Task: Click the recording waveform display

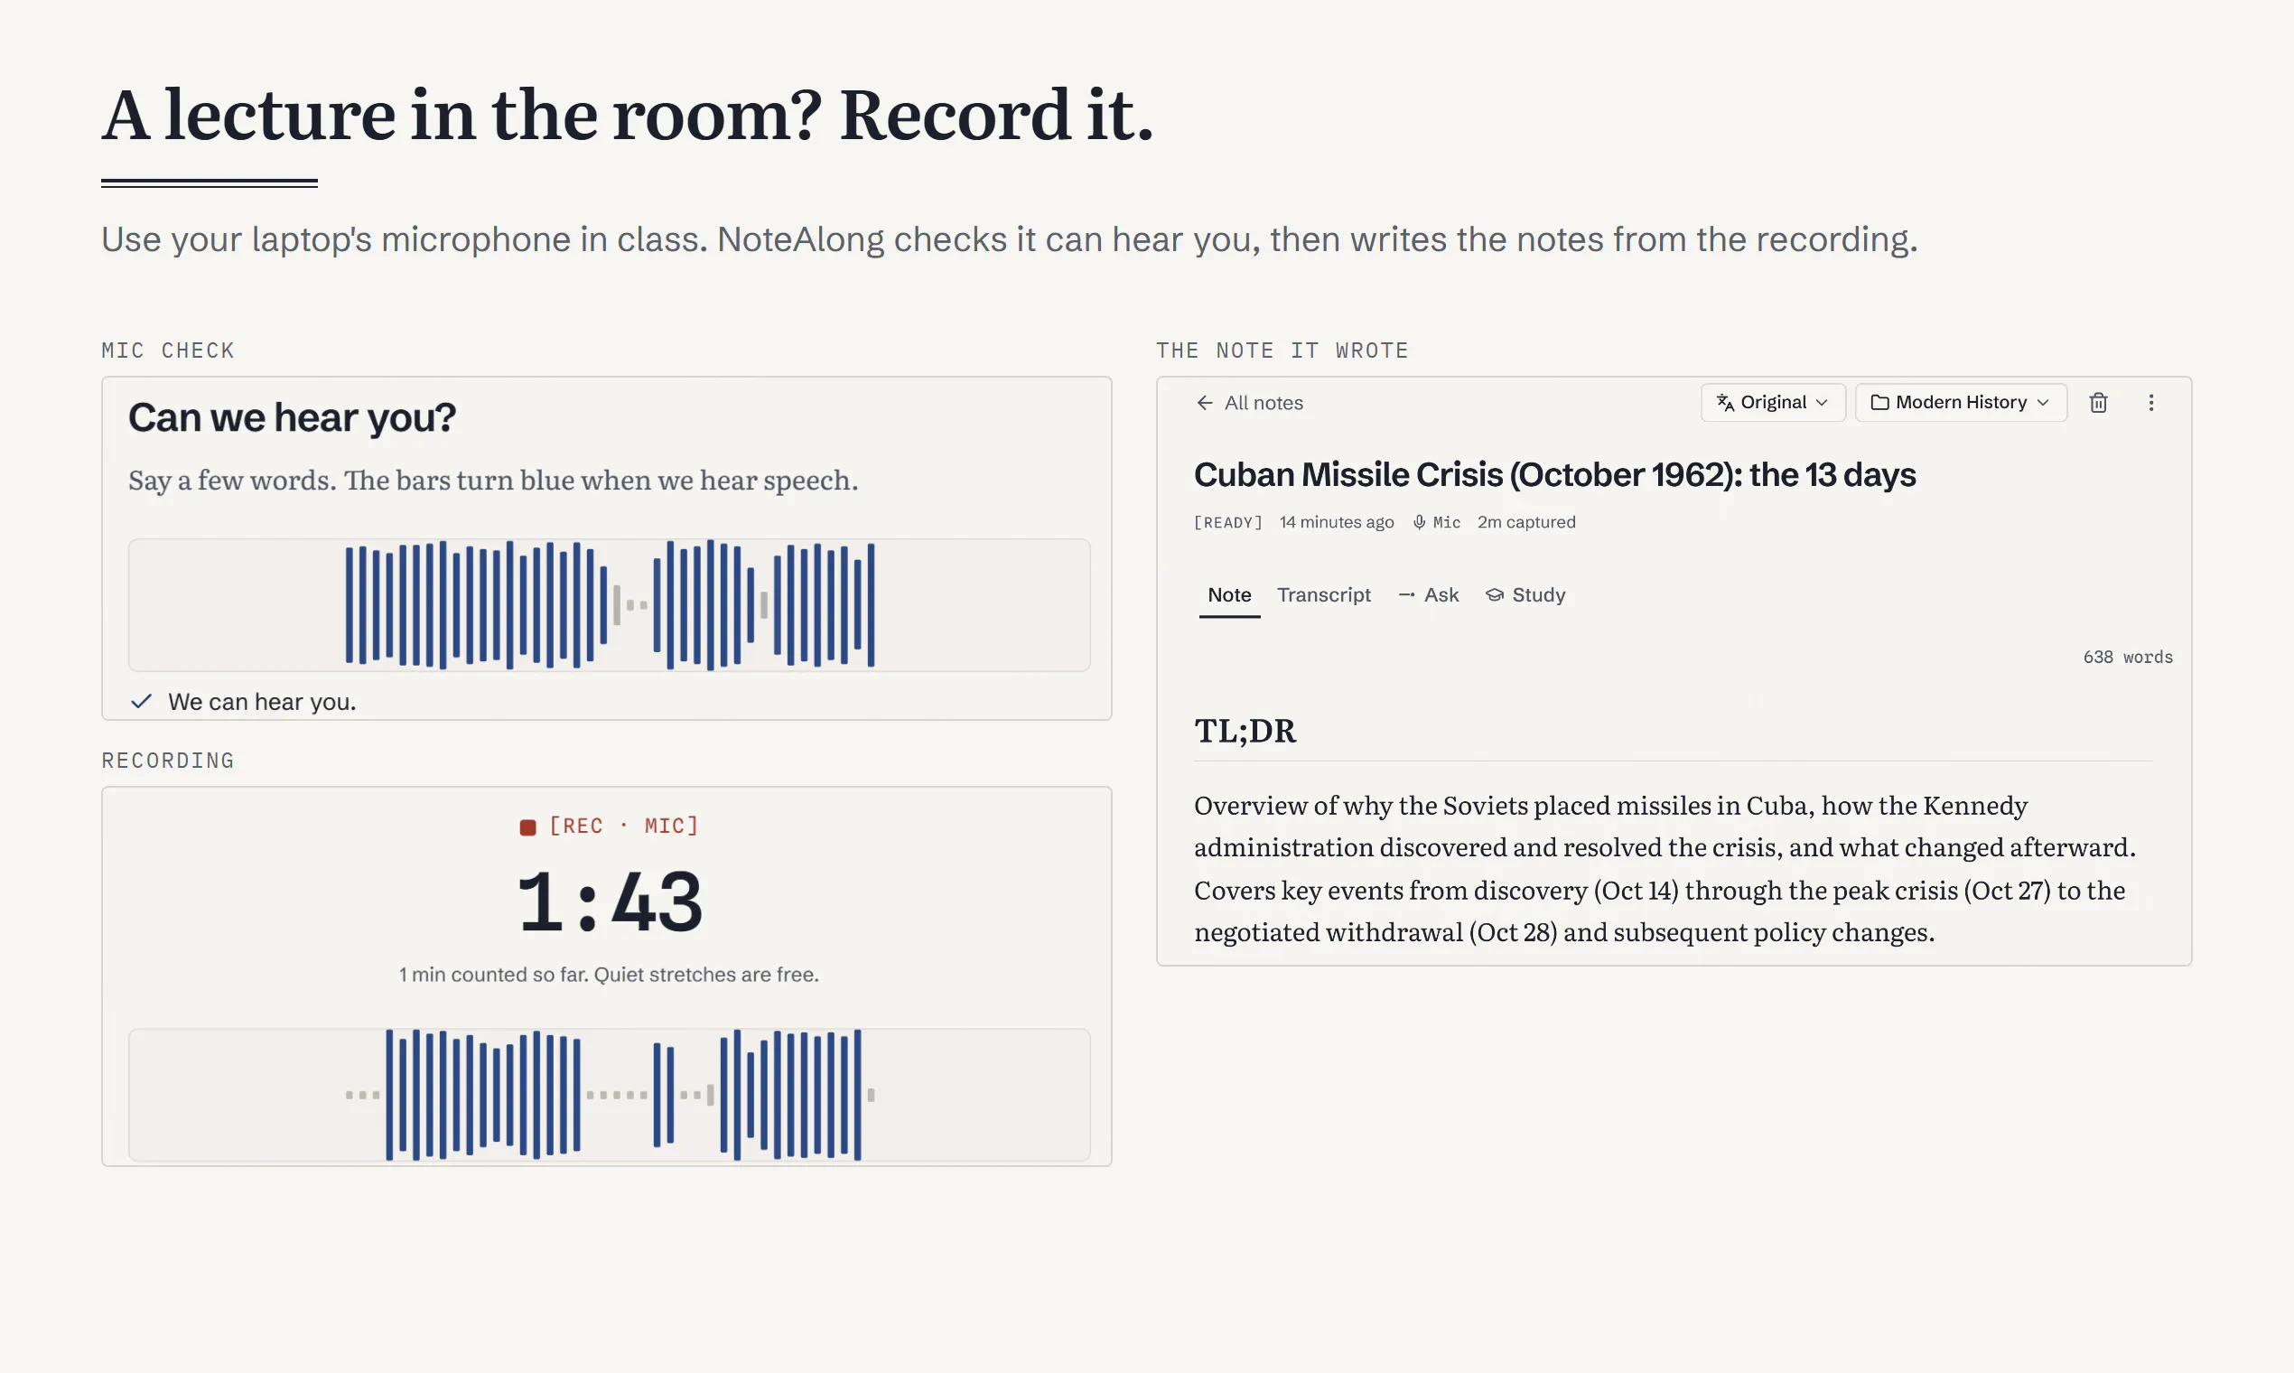Action: click(x=609, y=1095)
